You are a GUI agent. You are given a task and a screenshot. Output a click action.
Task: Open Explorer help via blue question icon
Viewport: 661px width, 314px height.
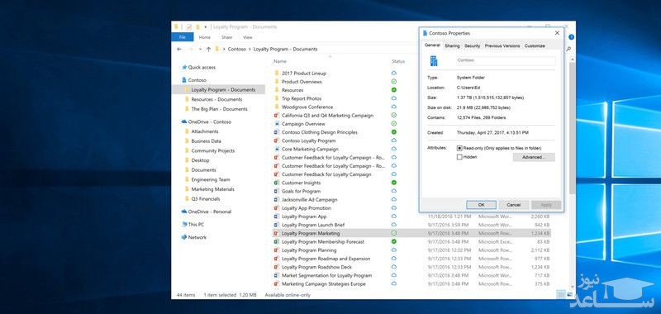[x=571, y=37]
